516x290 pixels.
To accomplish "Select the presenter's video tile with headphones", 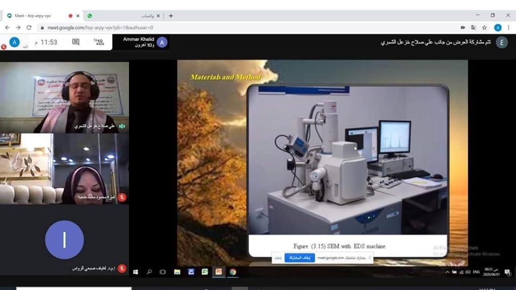I will pyautogui.click(x=64, y=98).
